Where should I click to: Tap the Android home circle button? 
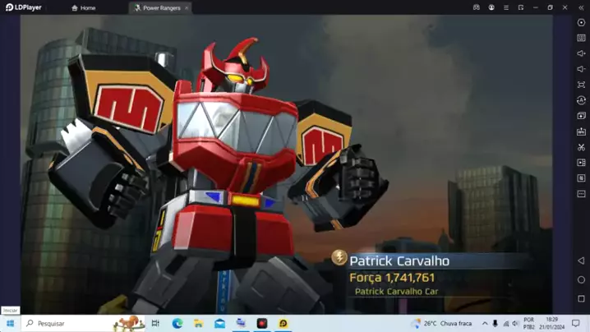pyautogui.click(x=581, y=279)
